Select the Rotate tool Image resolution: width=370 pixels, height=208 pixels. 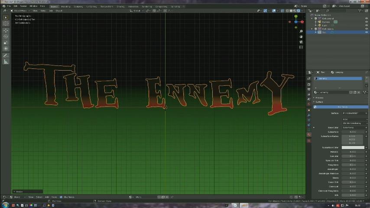point(6,36)
